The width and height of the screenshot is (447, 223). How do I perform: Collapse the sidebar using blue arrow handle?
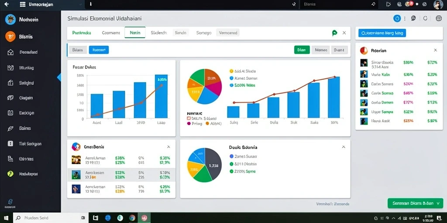click(59, 77)
